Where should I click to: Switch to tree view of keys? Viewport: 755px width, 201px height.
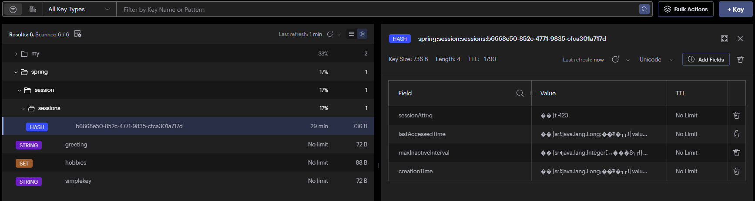(x=362, y=34)
